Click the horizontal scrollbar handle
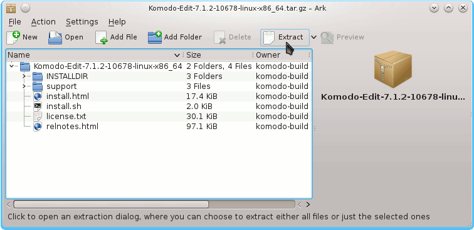474x230 pixels. coord(111,204)
